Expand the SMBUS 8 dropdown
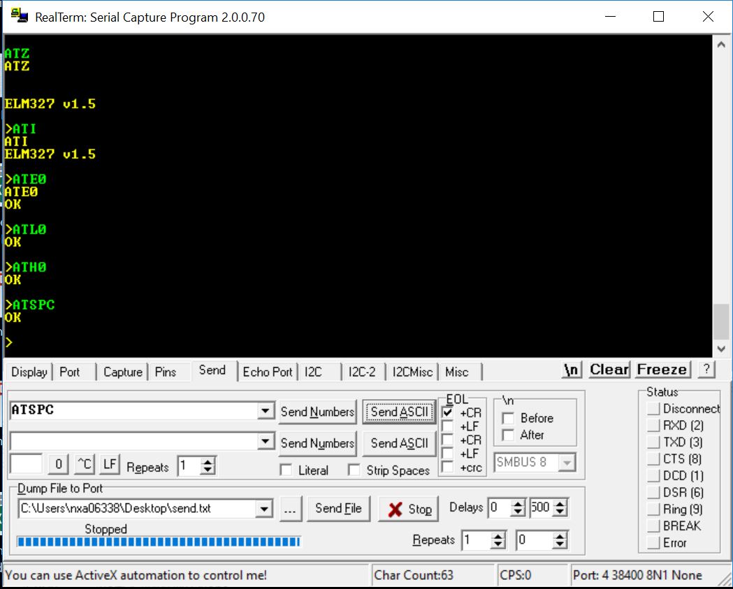The image size is (733, 589). [567, 462]
